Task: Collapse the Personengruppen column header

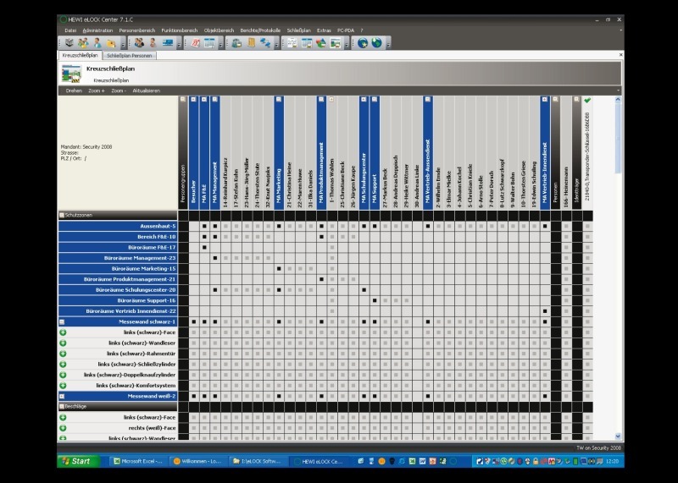Action: [183, 100]
